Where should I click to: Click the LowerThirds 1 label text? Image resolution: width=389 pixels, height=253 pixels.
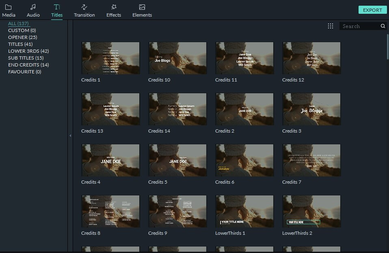tap(230, 233)
